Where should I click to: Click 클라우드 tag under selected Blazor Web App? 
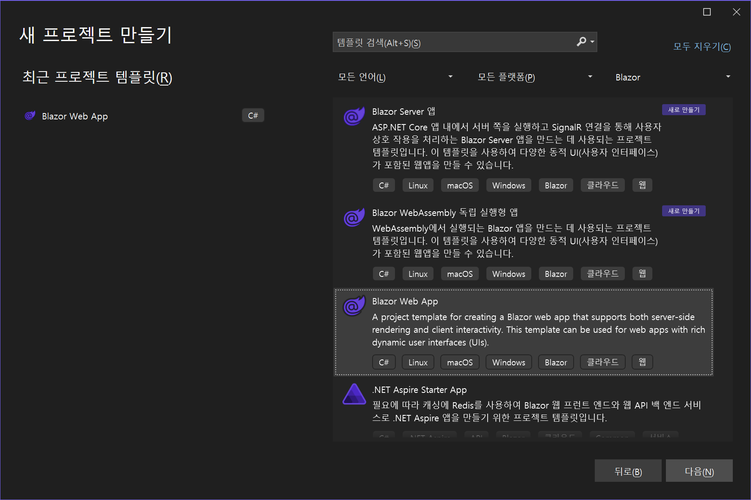click(602, 362)
